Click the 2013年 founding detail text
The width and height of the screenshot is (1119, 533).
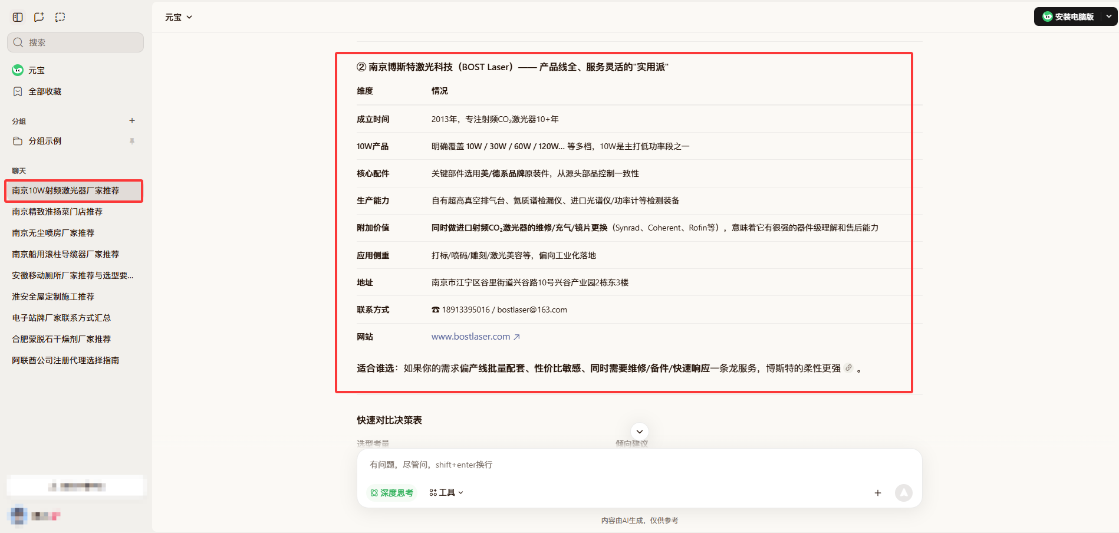tap(495, 119)
